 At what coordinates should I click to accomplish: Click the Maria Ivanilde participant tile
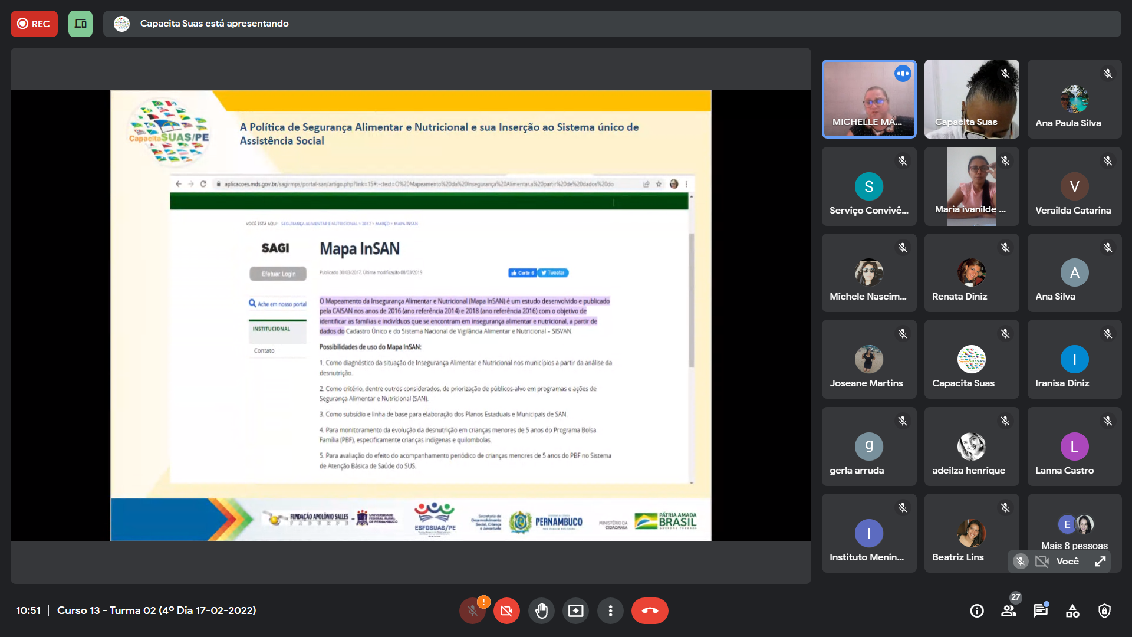pyautogui.click(x=971, y=186)
